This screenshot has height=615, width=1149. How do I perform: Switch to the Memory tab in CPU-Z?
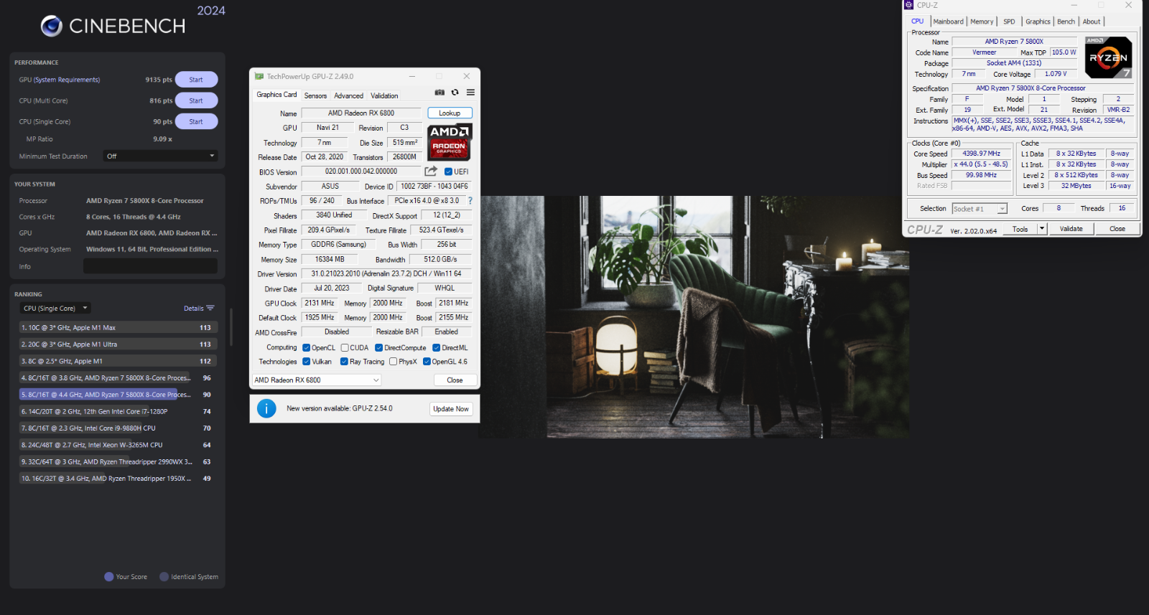(x=982, y=22)
